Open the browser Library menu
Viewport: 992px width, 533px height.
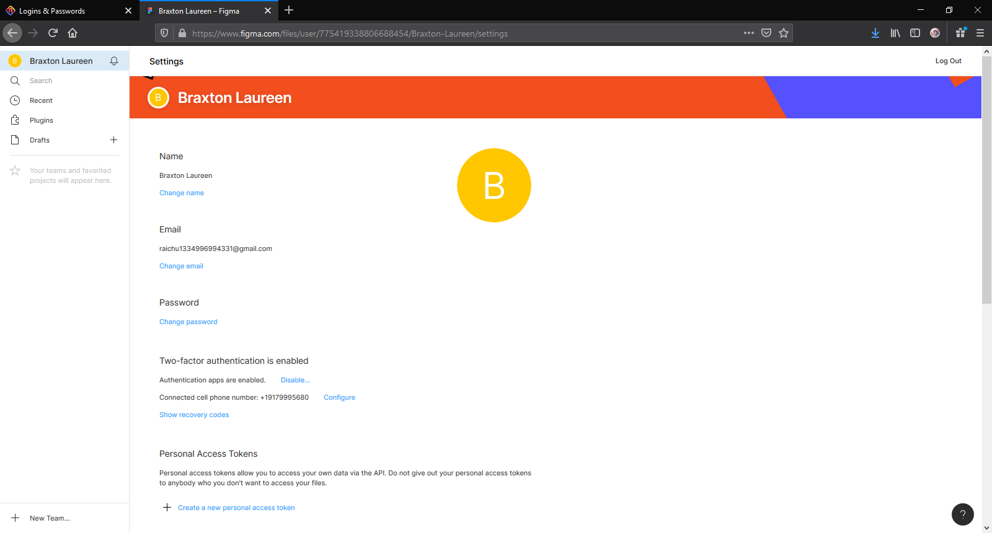[895, 33]
